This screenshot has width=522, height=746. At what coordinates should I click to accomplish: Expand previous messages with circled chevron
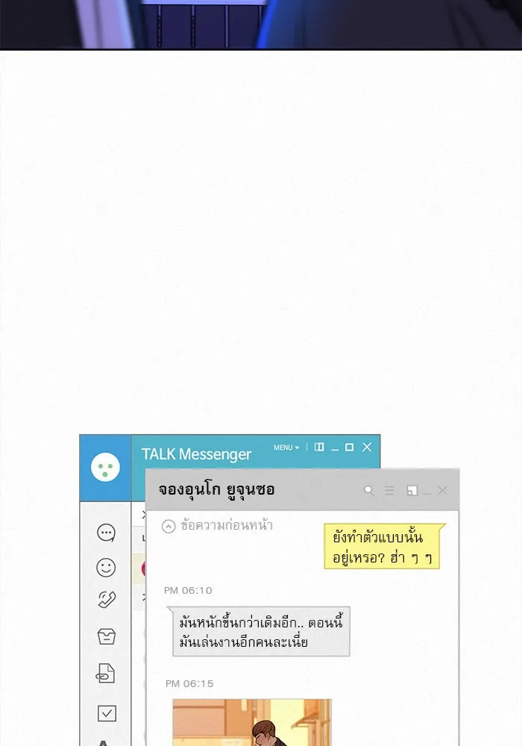pyautogui.click(x=169, y=526)
